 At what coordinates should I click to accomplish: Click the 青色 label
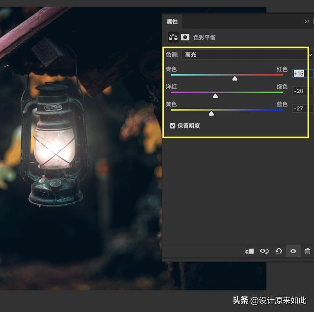click(x=171, y=69)
